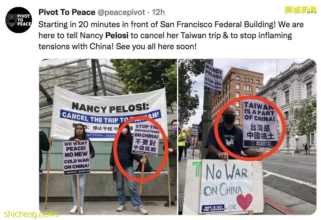Open the left photo with Nancy Pelosi banner

pos(108,137)
